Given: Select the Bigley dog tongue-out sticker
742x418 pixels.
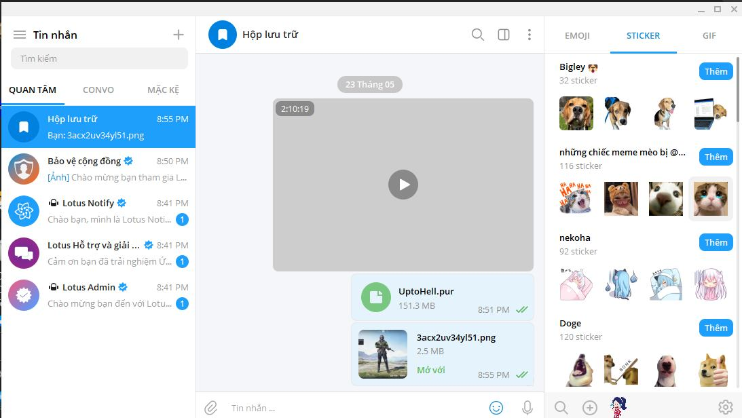Looking at the screenshot, I should [x=665, y=113].
